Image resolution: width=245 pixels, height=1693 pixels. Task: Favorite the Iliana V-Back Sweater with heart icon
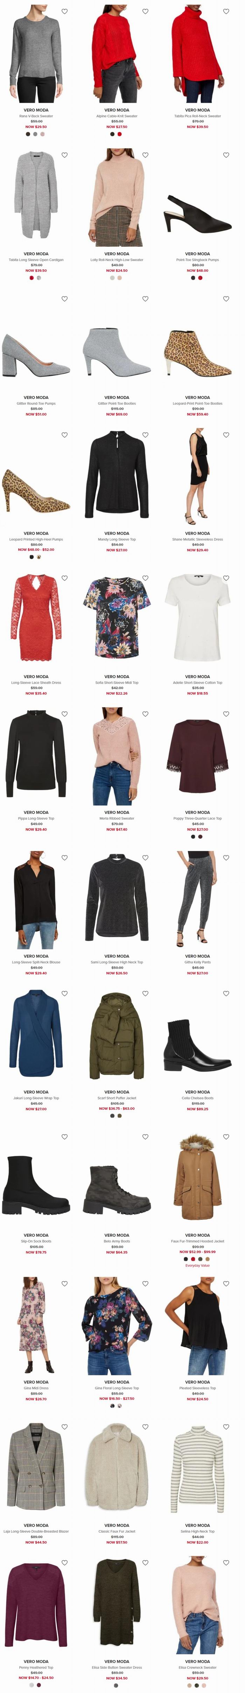pyautogui.click(x=64, y=11)
